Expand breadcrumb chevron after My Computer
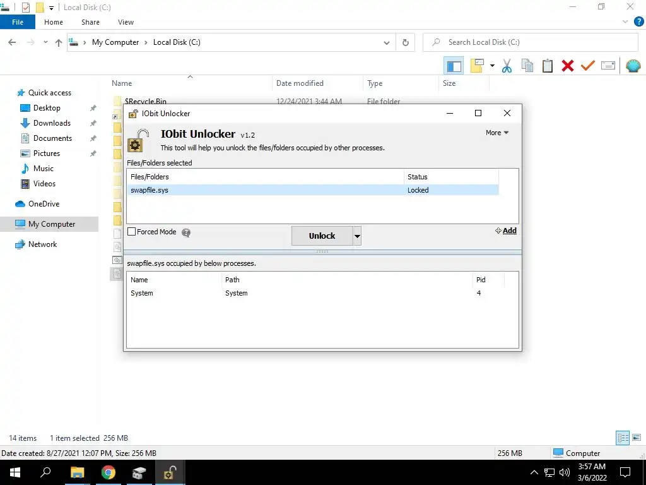The image size is (646, 485). pyautogui.click(x=146, y=42)
